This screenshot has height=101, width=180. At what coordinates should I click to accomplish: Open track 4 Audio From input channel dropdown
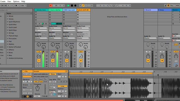[x=83, y=31]
